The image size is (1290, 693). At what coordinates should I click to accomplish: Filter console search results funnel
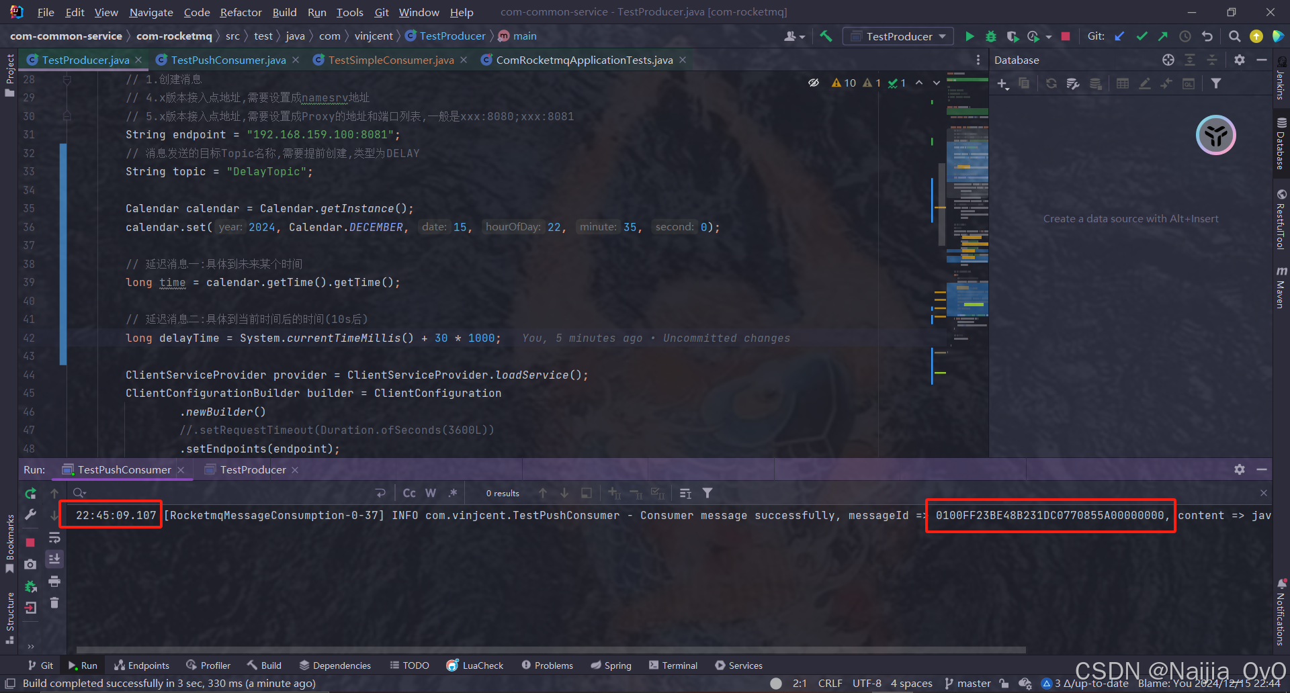tap(707, 493)
